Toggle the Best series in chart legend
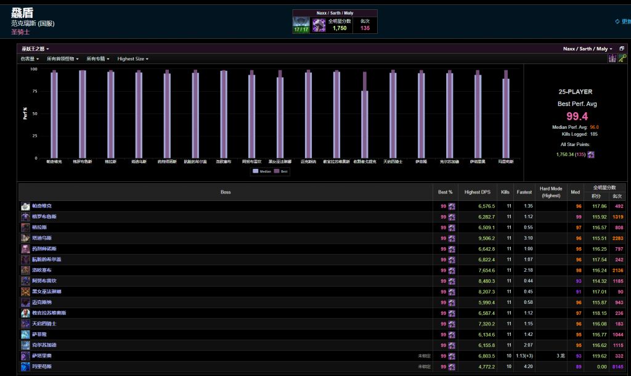The image size is (631, 376). tap(281, 171)
